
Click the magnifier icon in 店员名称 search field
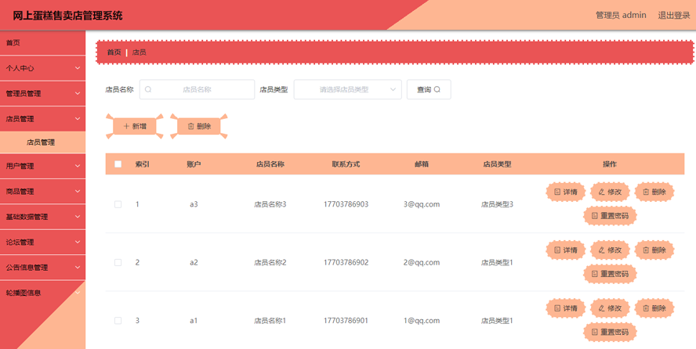(x=148, y=89)
